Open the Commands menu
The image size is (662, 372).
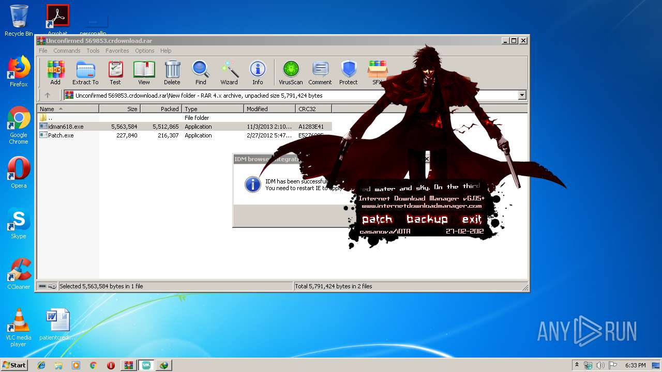tap(67, 51)
